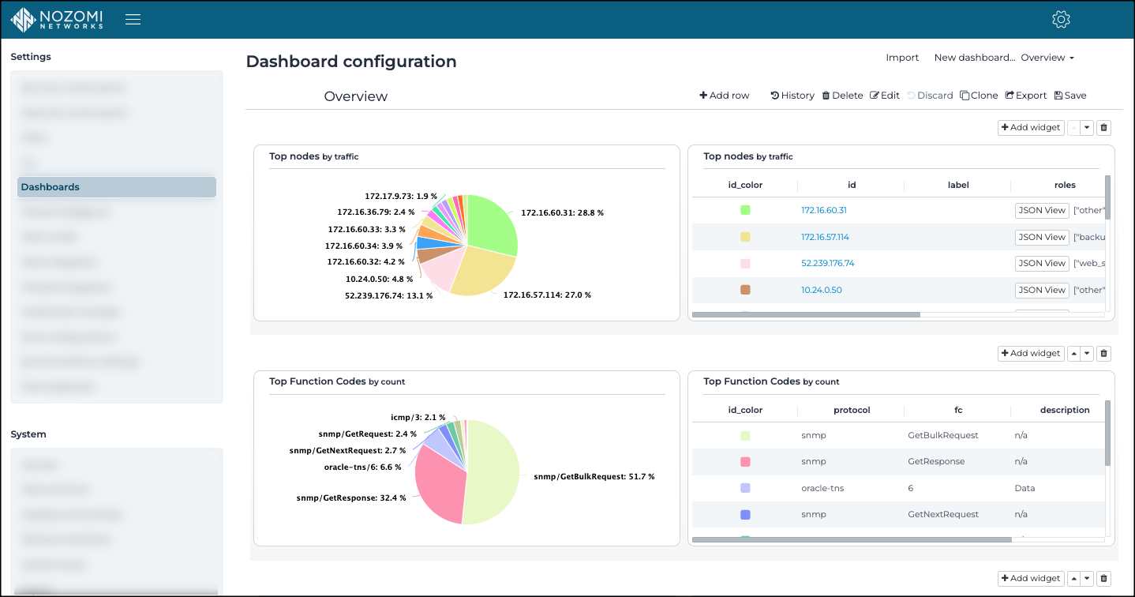This screenshot has width=1135, height=597.
Task: Click the Nozomi Networks logo
Action: pyautogui.click(x=57, y=20)
